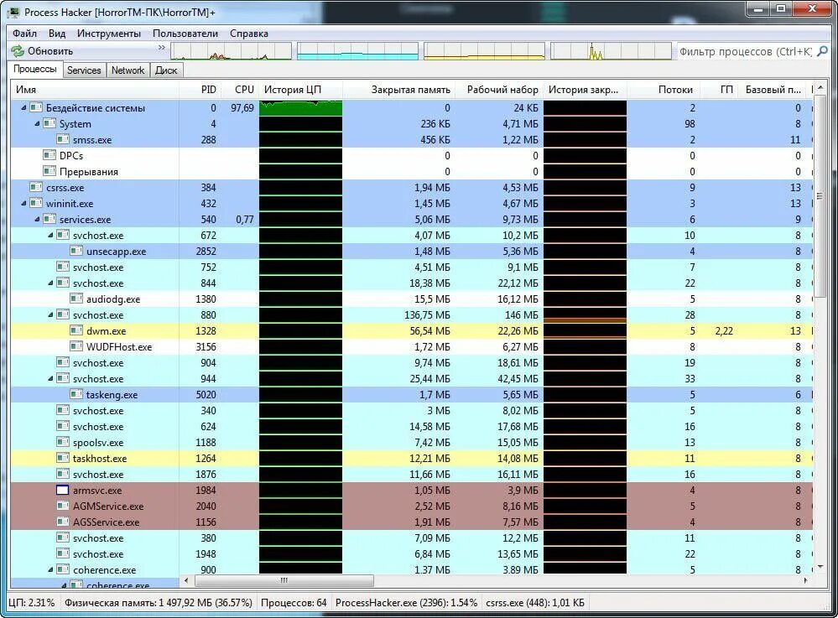Viewport: 838px width, 618px height.
Task: Switch to the Диск tab
Action: coord(166,70)
